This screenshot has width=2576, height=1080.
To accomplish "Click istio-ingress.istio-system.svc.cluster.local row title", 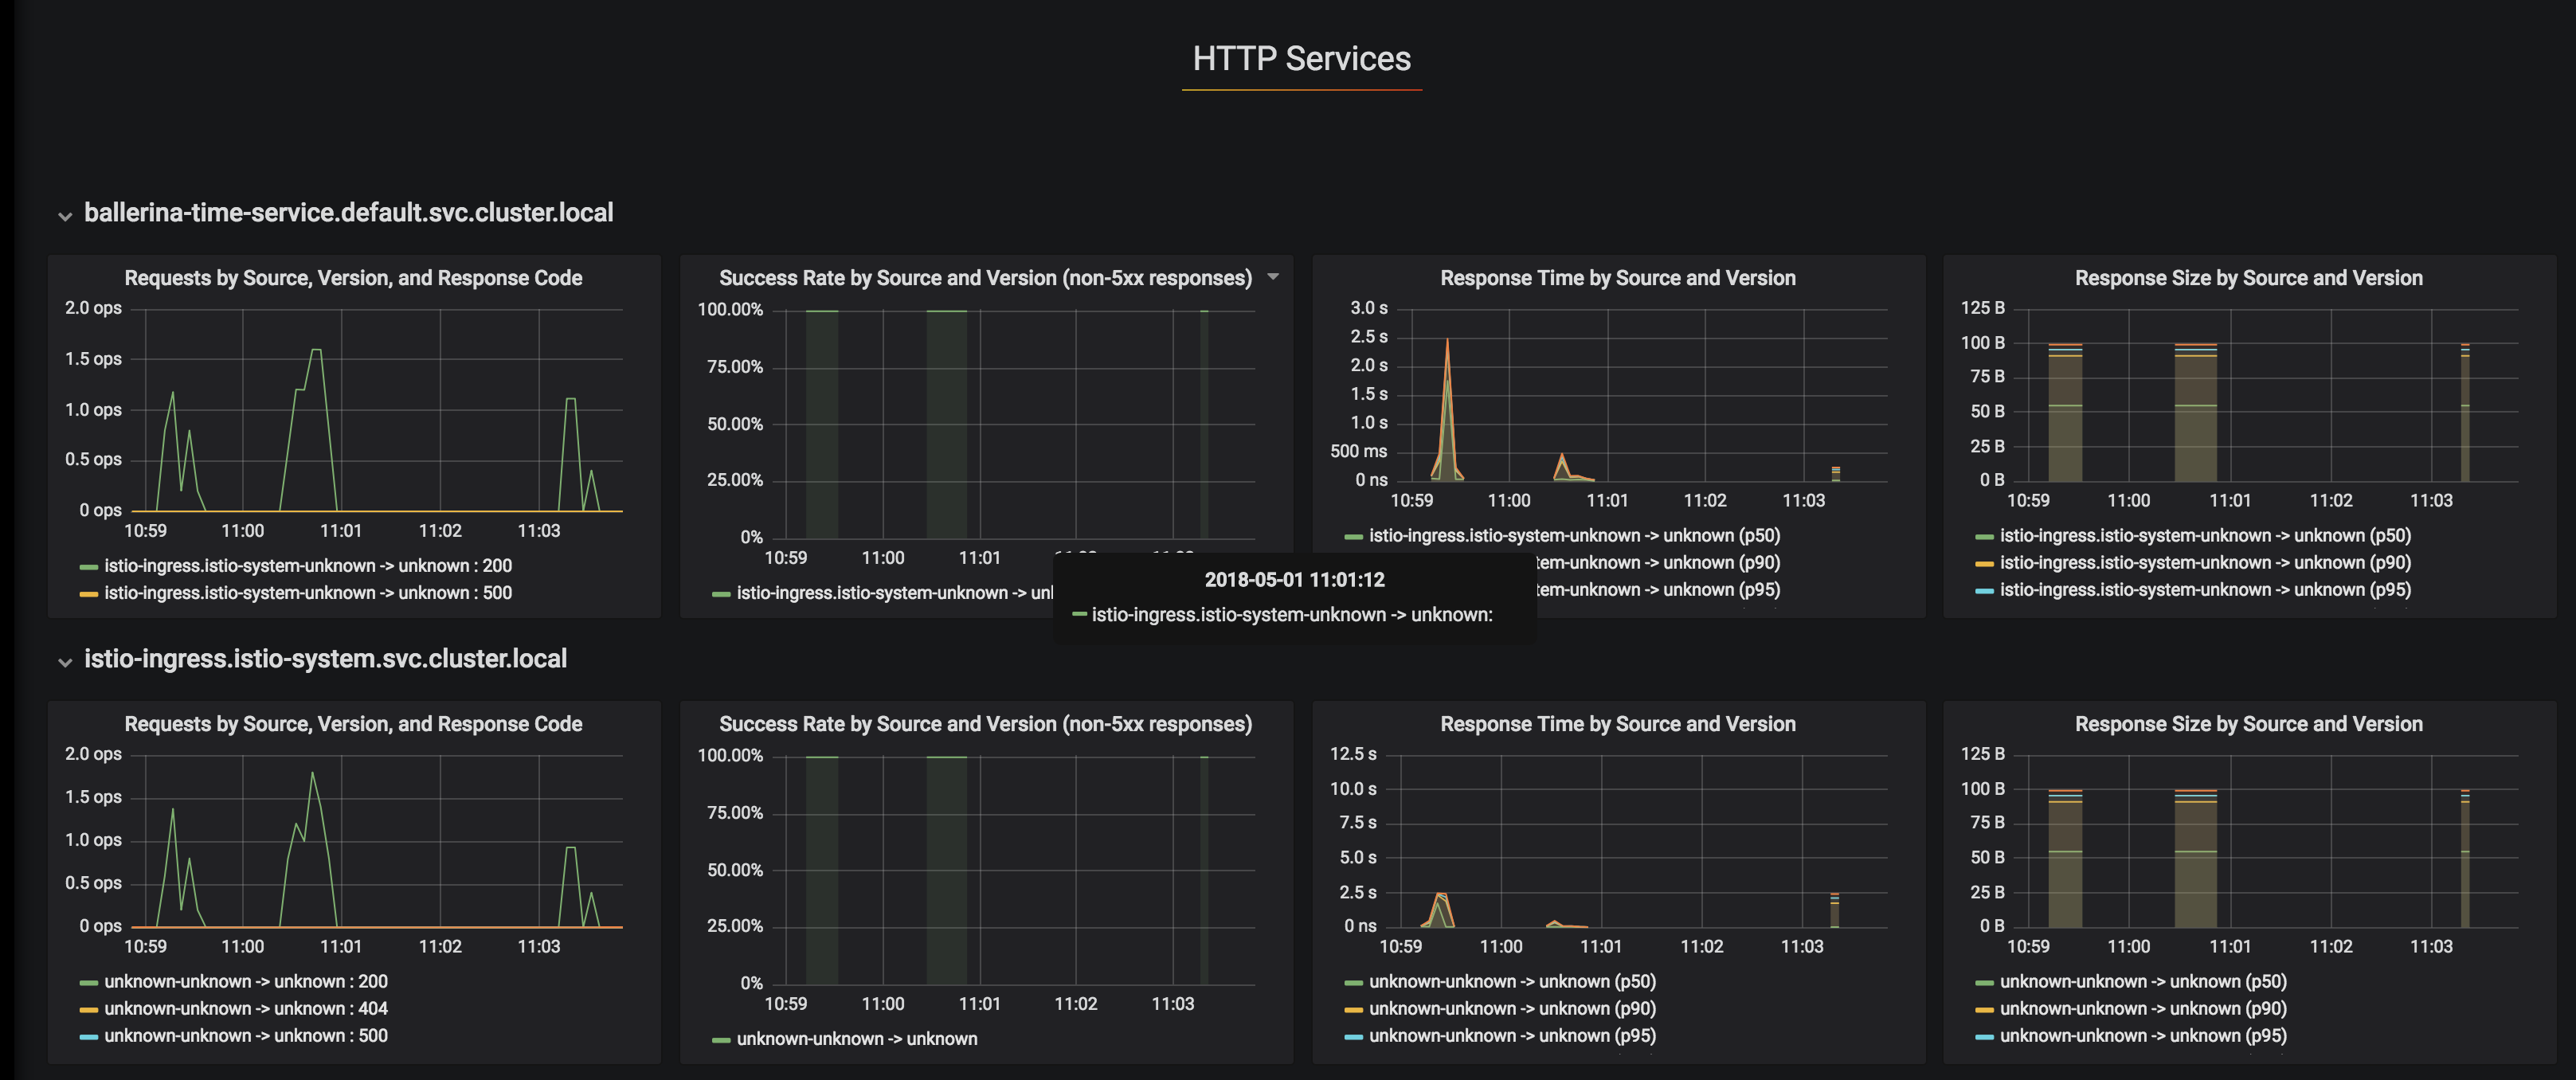I will [x=325, y=659].
